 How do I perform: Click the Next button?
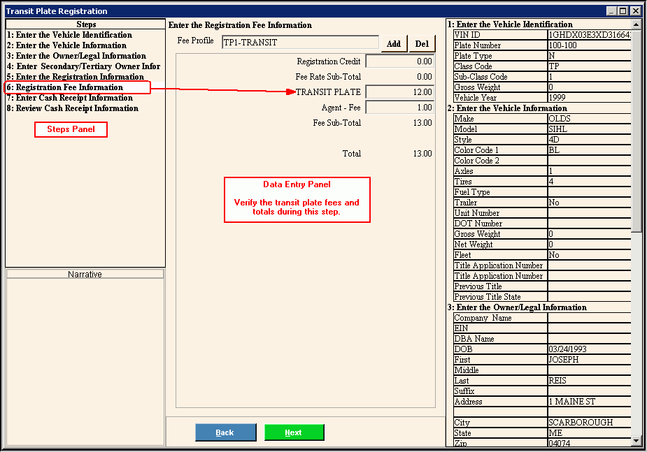click(x=294, y=432)
